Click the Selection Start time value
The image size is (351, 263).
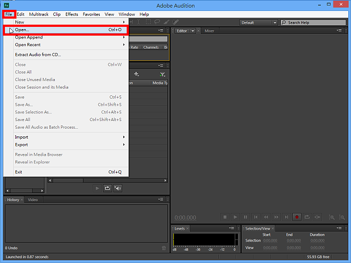270,241
